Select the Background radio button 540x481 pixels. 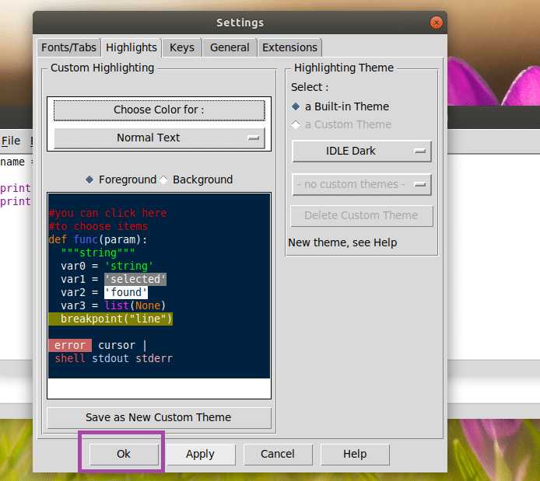[x=164, y=180]
